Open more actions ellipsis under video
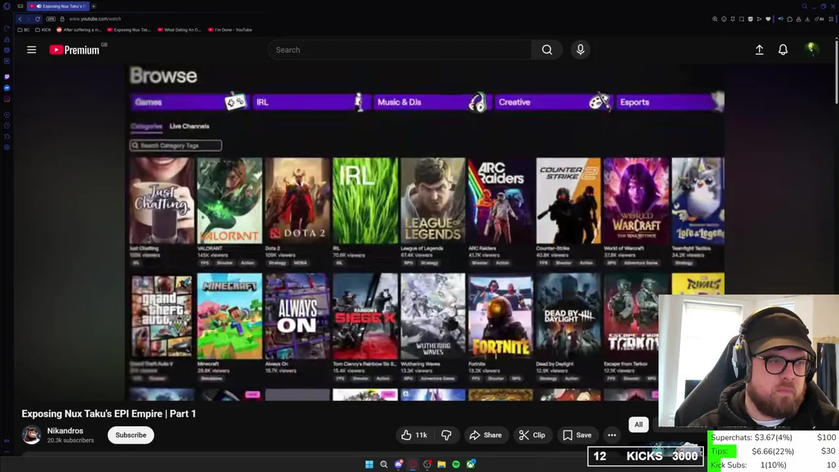The height and width of the screenshot is (472, 839). coord(612,435)
